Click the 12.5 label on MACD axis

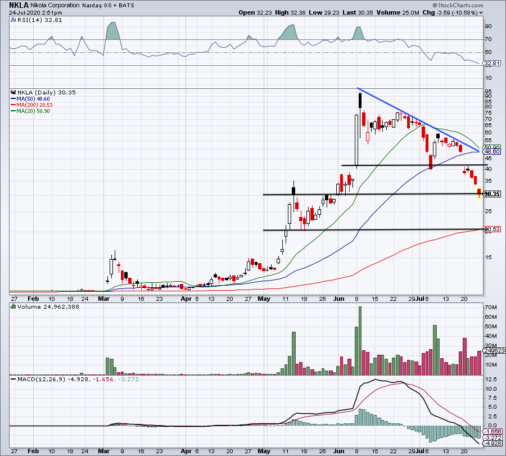pyautogui.click(x=490, y=380)
